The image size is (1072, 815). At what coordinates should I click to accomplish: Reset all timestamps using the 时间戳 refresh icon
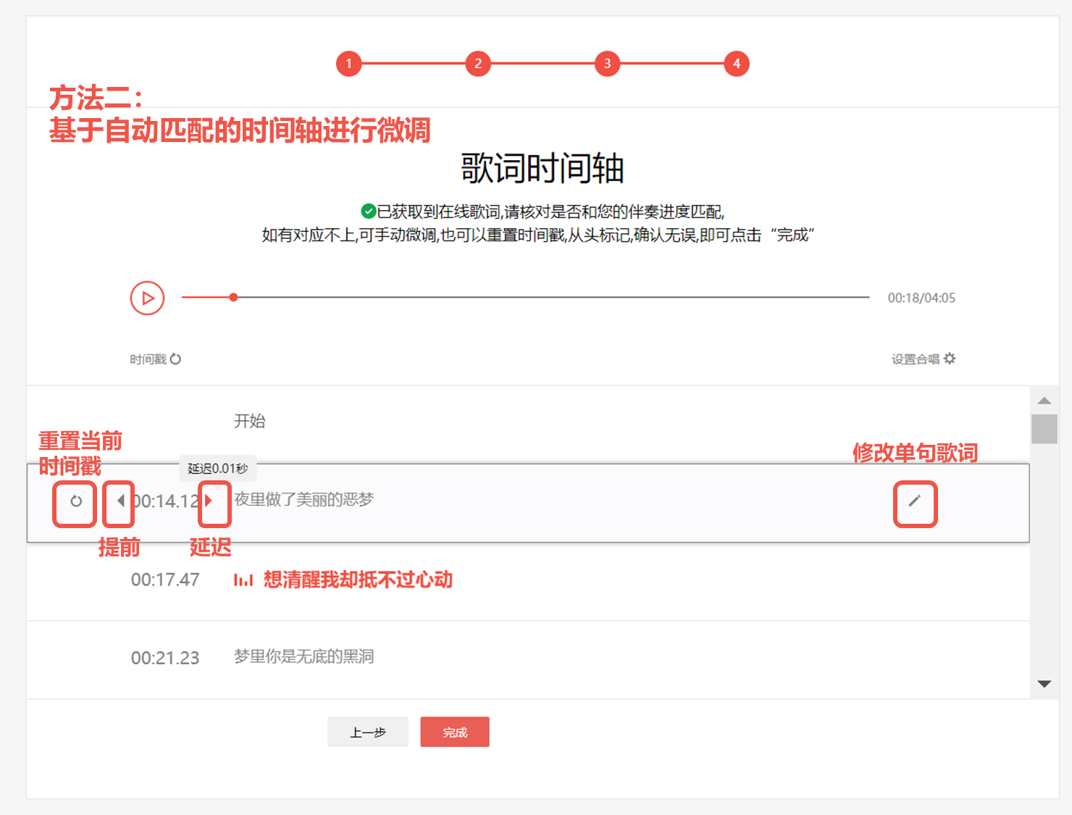tap(177, 359)
